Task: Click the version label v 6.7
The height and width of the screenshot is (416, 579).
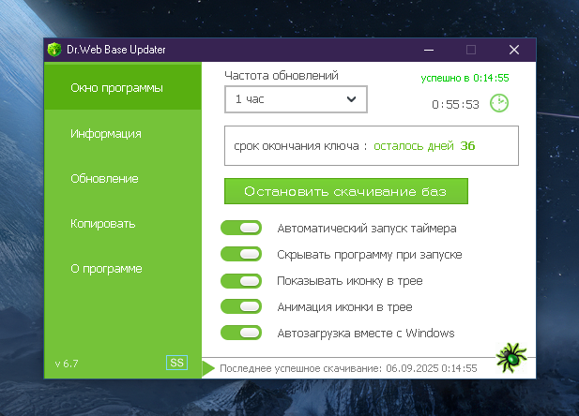Action: pyautogui.click(x=67, y=364)
